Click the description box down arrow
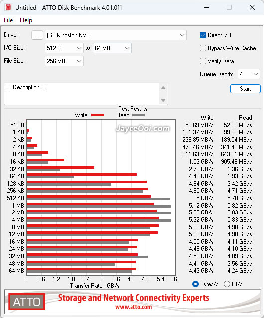This screenshot has height=318, width=264. click(x=163, y=100)
